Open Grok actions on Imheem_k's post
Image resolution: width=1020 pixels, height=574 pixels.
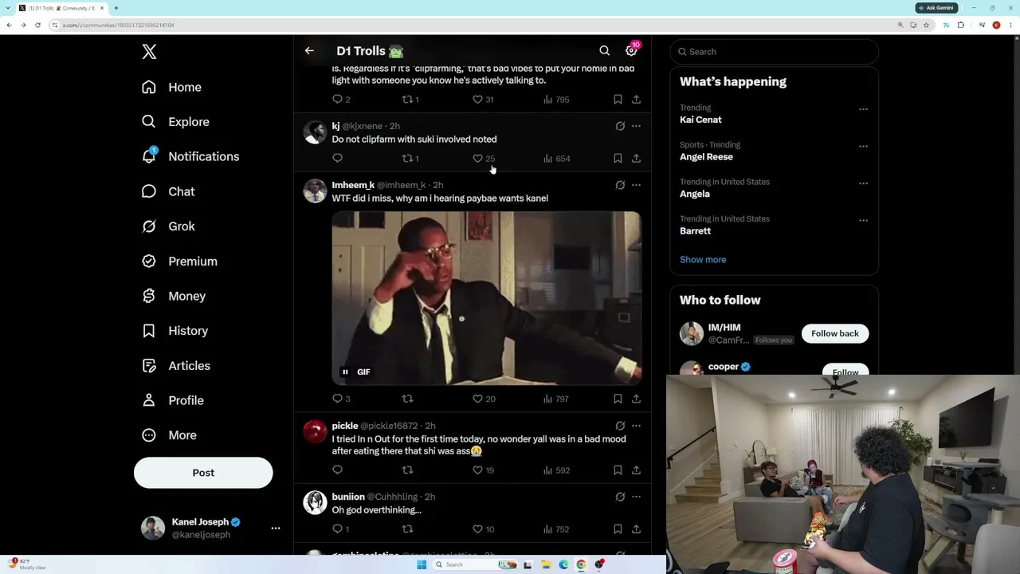pyautogui.click(x=620, y=185)
